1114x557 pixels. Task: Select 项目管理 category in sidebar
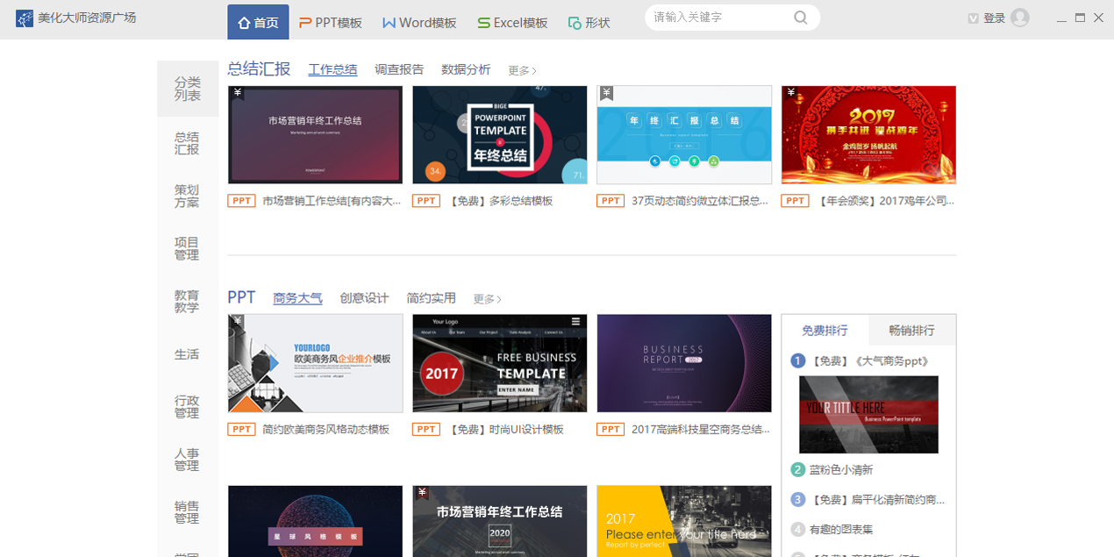tap(187, 248)
